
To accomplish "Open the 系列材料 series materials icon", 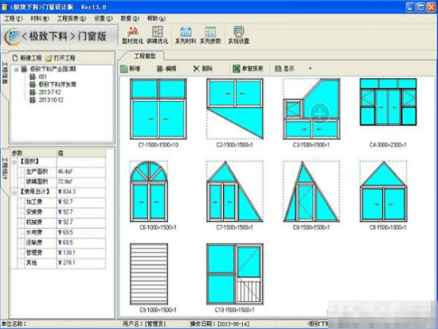I will pyautogui.click(x=186, y=35).
